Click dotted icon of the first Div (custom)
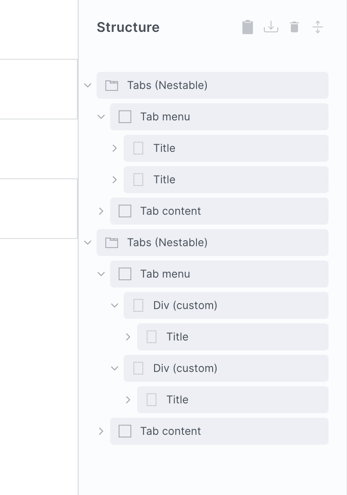This screenshot has height=495, width=347. click(138, 305)
